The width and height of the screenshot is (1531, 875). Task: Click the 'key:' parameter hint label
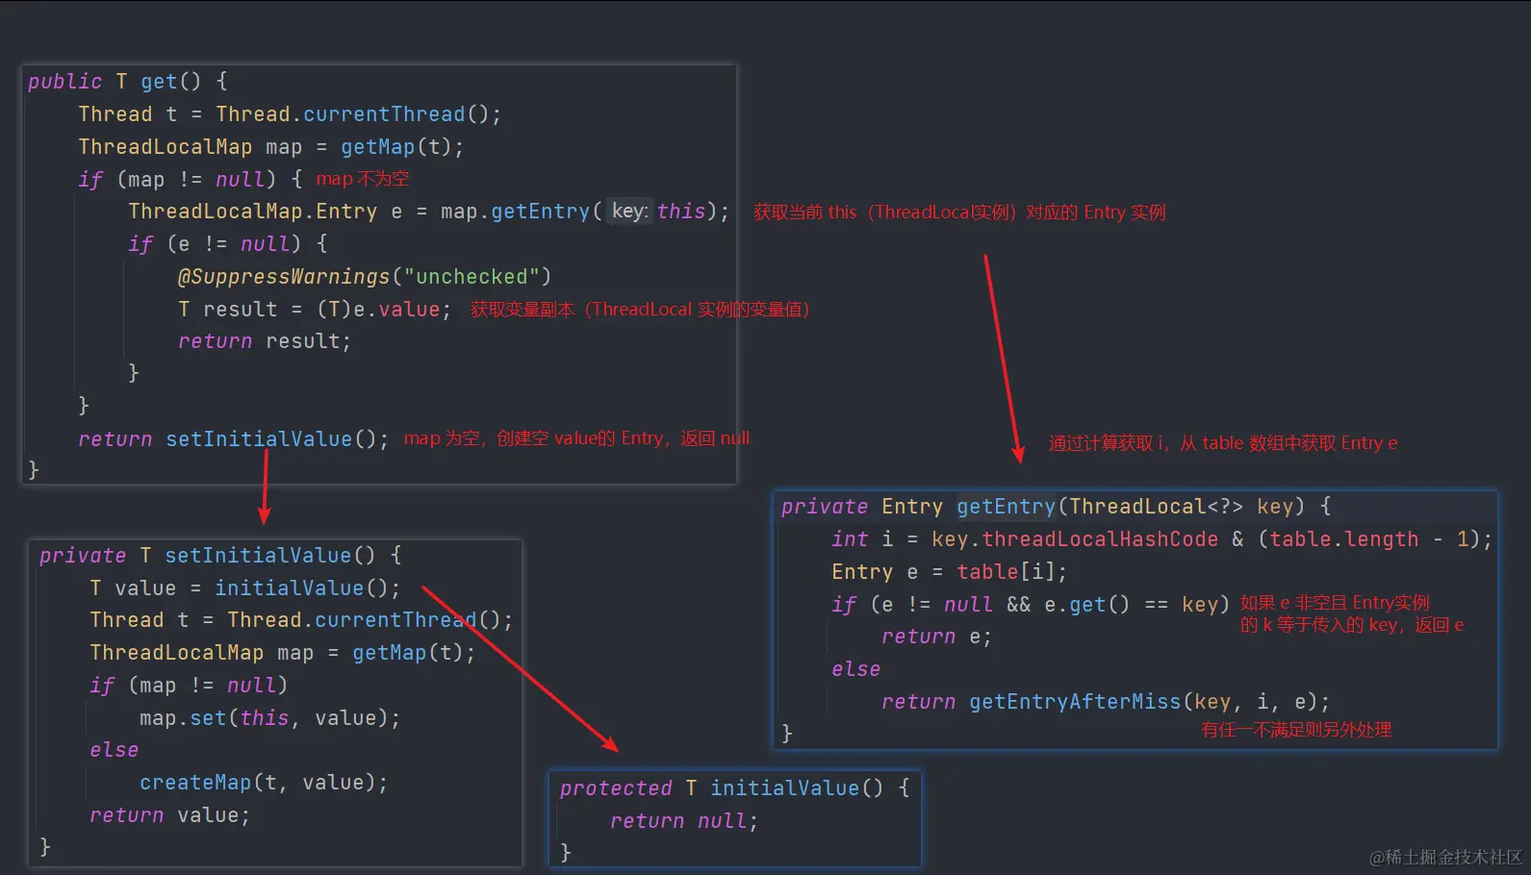630,212
